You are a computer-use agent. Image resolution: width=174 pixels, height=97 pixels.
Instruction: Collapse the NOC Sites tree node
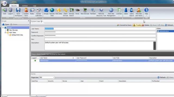tap(5, 32)
